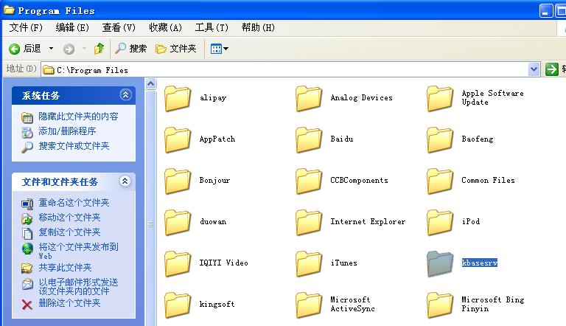Select the Apple Software Update folder icon
This screenshot has width=566, height=326.
(x=439, y=98)
